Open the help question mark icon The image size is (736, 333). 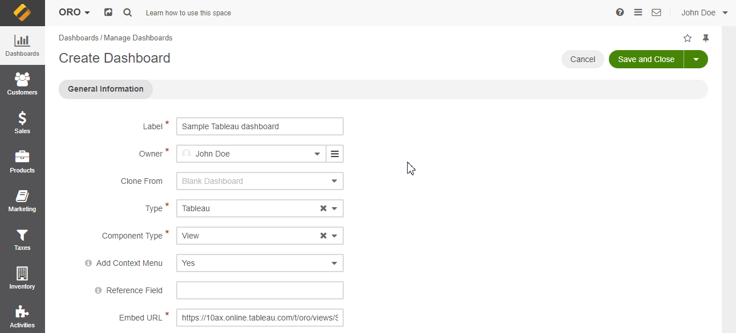pyautogui.click(x=620, y=13)
